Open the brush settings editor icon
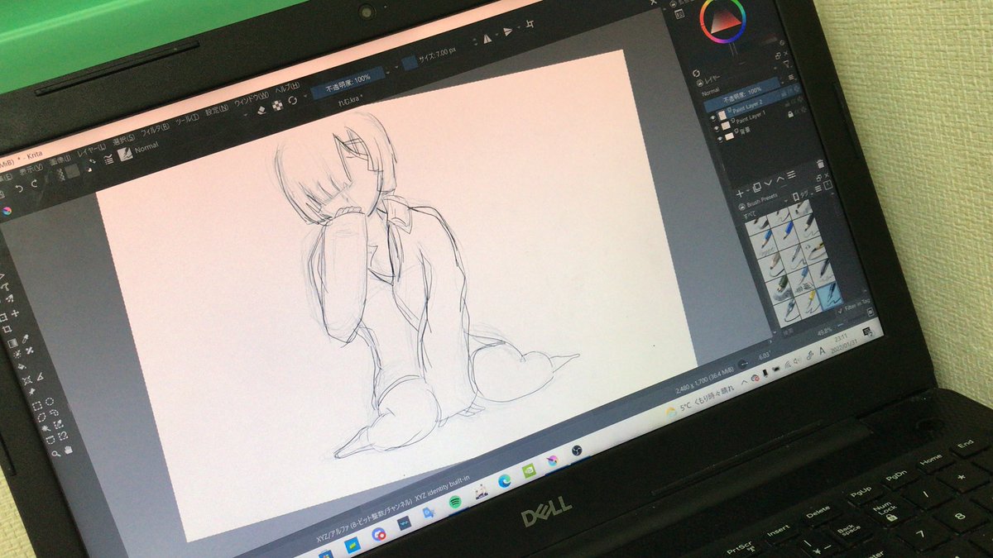993x558 pixels. click(108, 160)
